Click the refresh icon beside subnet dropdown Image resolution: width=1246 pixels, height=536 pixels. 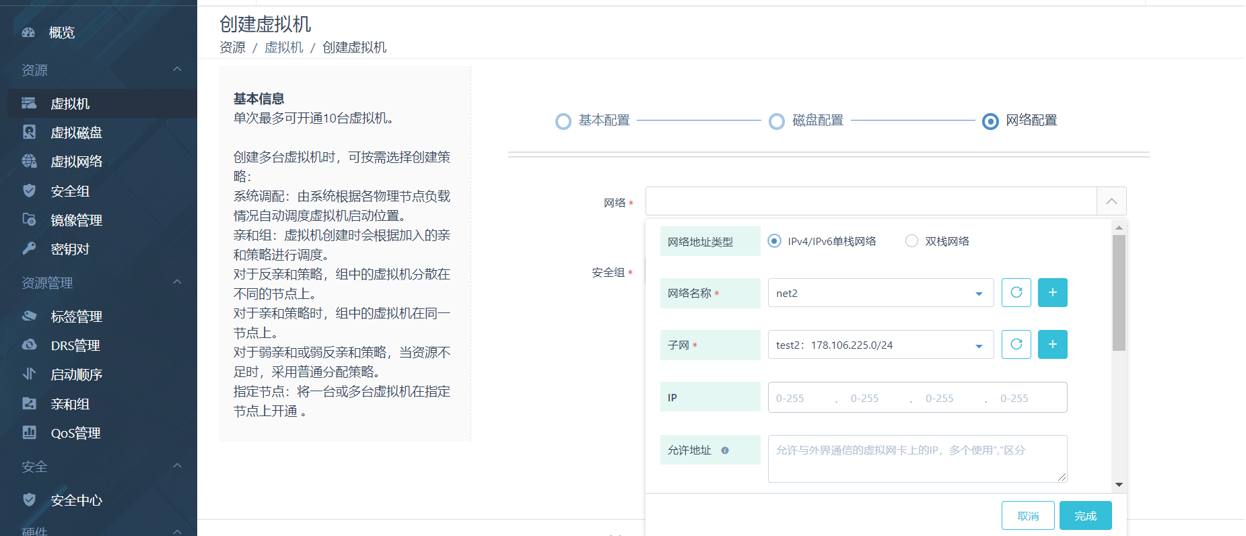pos(1016,345)
